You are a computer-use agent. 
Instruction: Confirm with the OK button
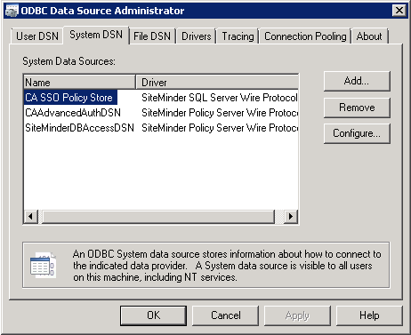(153, 315)
